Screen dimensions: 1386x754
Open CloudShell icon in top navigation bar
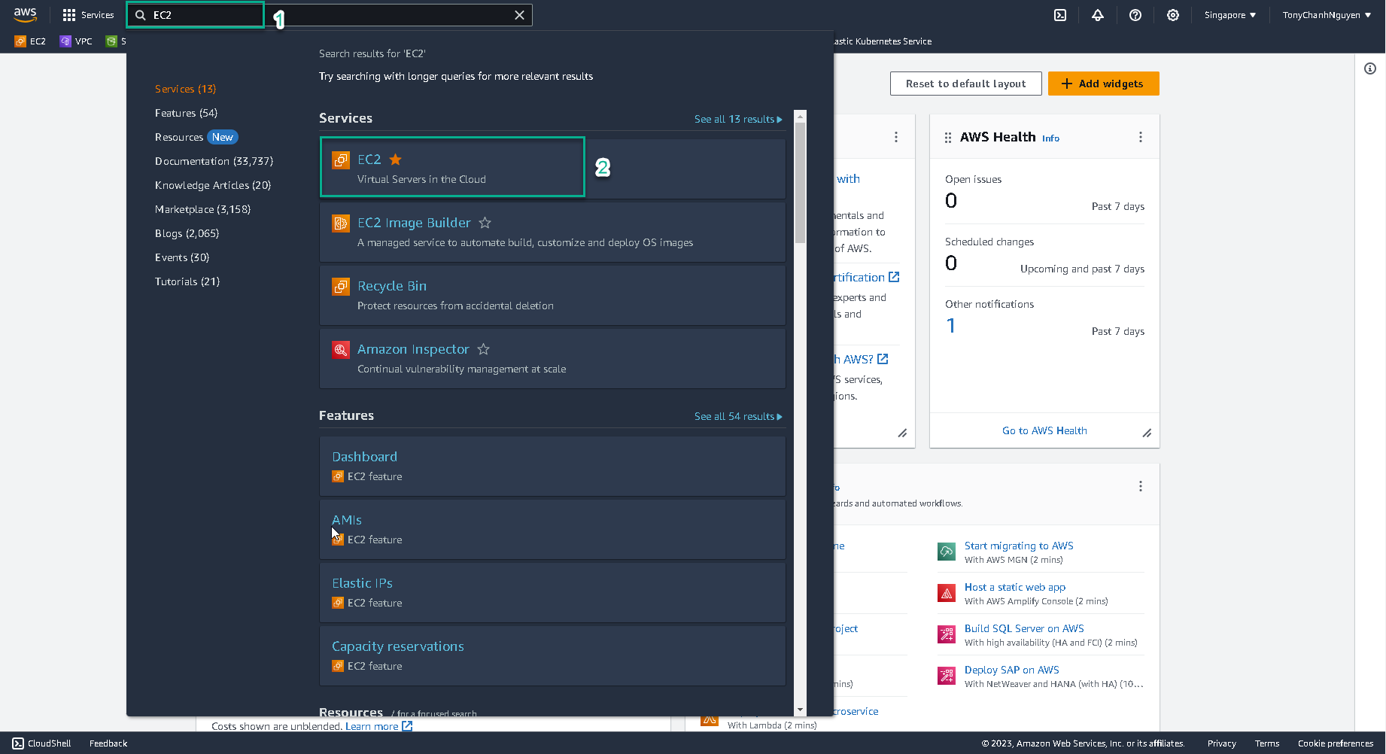pyautogui.click(x=1060, y=15)
